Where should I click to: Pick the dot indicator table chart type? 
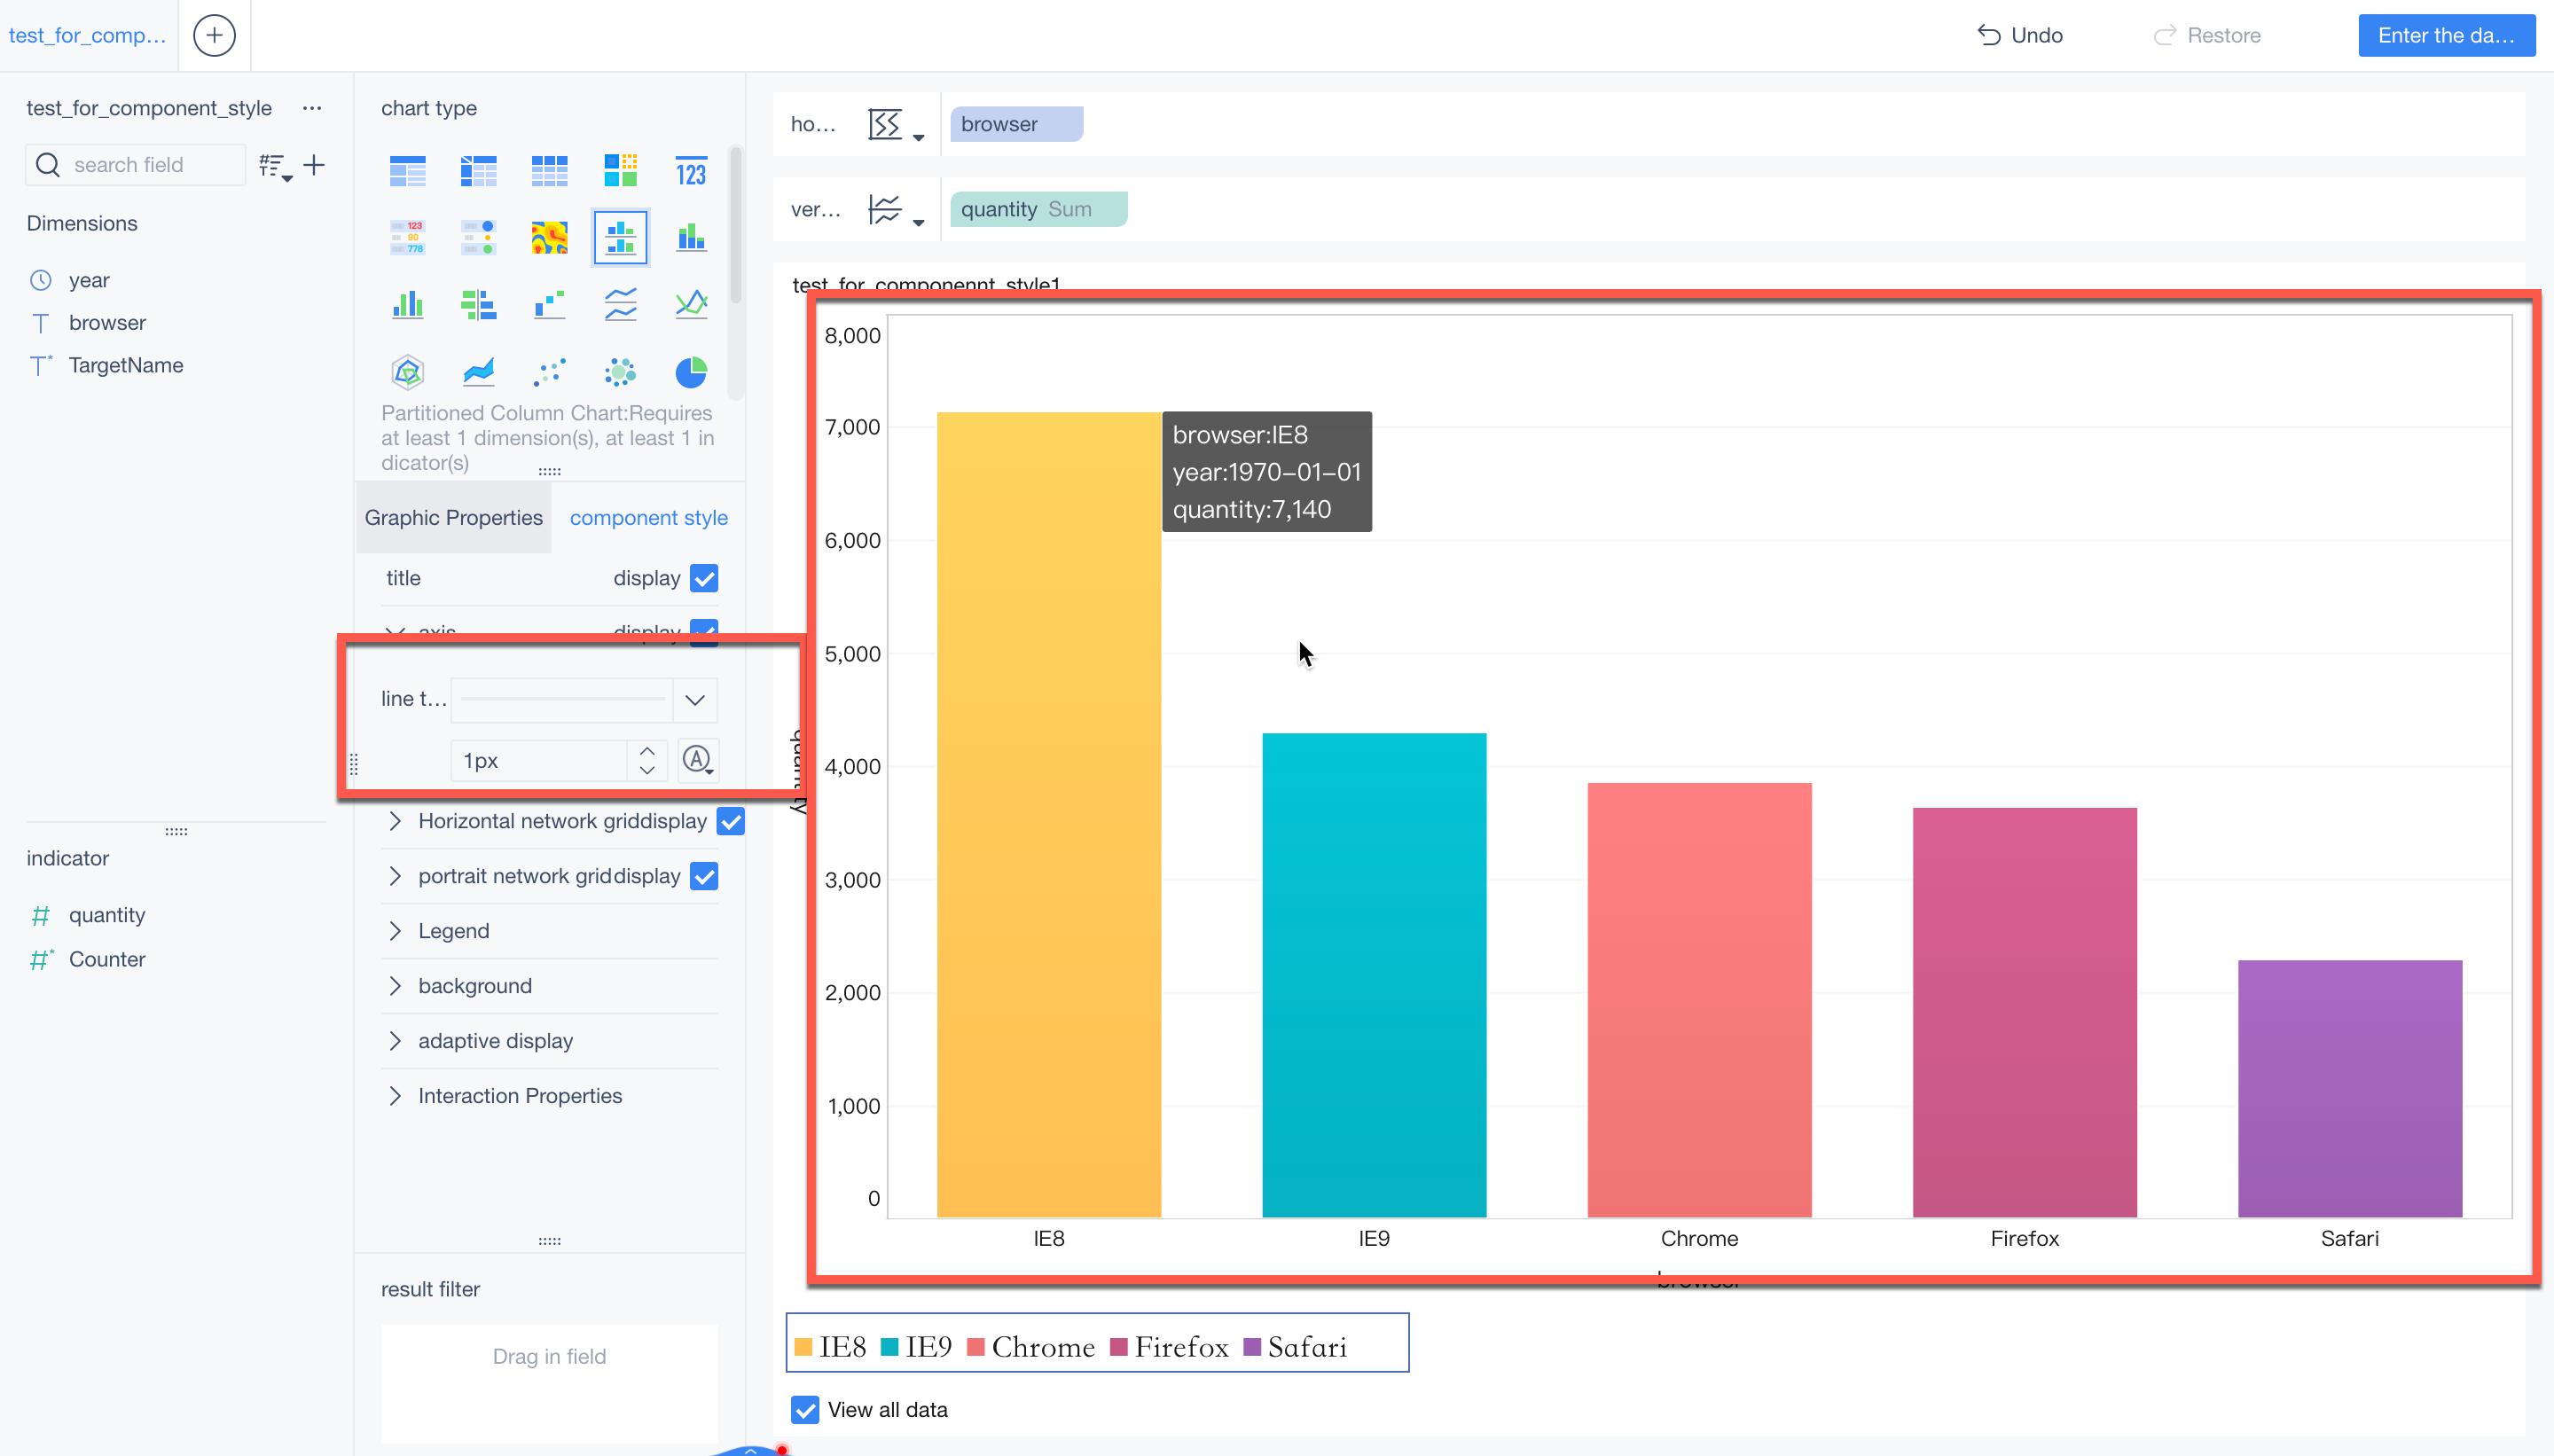[478, 238]
